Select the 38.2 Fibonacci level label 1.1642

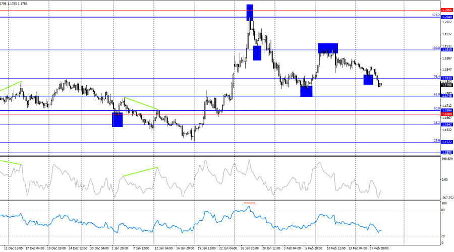tap(446, 124)
